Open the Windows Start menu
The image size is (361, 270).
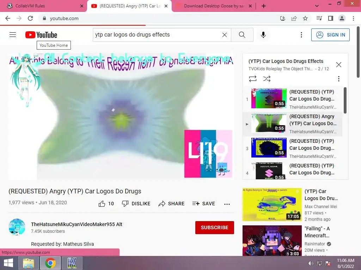click(x=8, y=263)
